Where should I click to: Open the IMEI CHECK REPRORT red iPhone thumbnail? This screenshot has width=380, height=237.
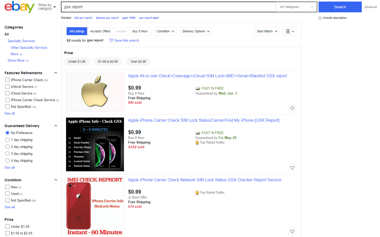[95, 206]
